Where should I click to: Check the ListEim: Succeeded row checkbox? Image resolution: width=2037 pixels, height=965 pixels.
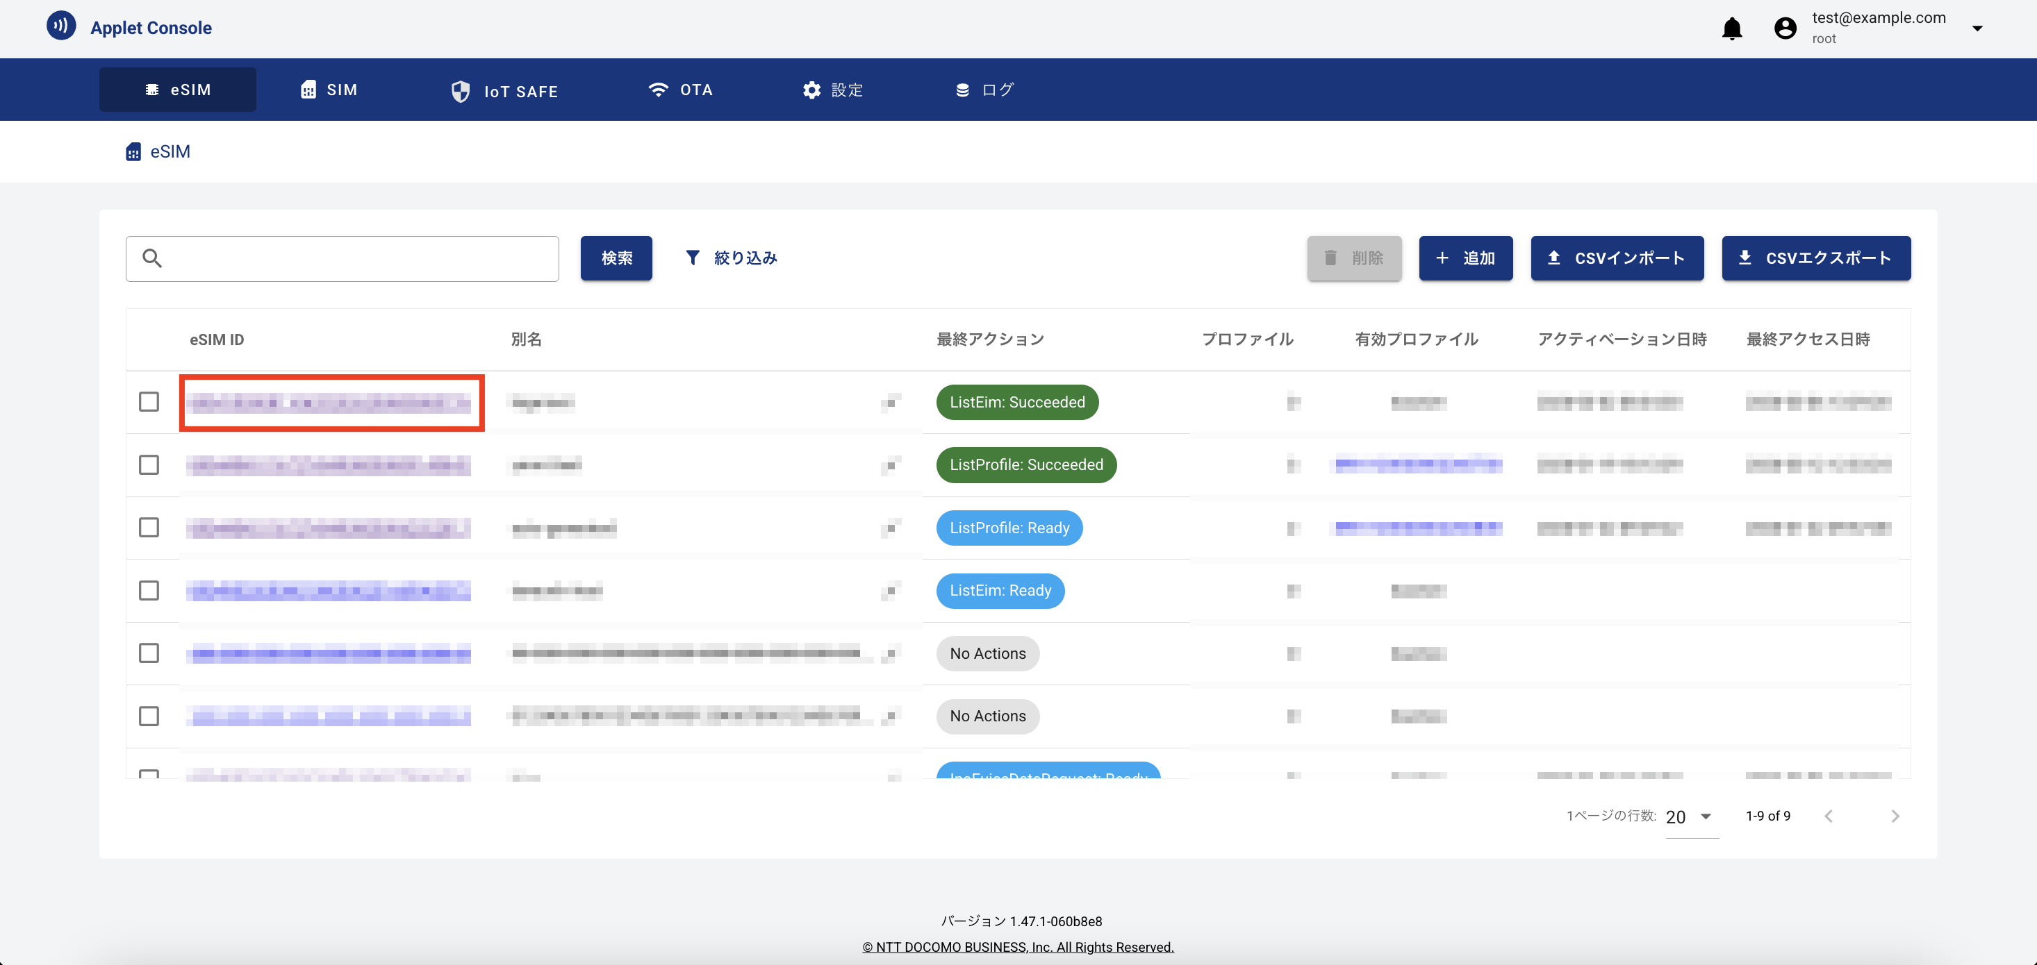[149, 401]
